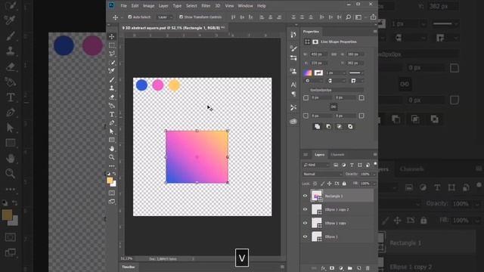
Task: Open the Character panel icon in dock
Action: (x=293, y=84)
